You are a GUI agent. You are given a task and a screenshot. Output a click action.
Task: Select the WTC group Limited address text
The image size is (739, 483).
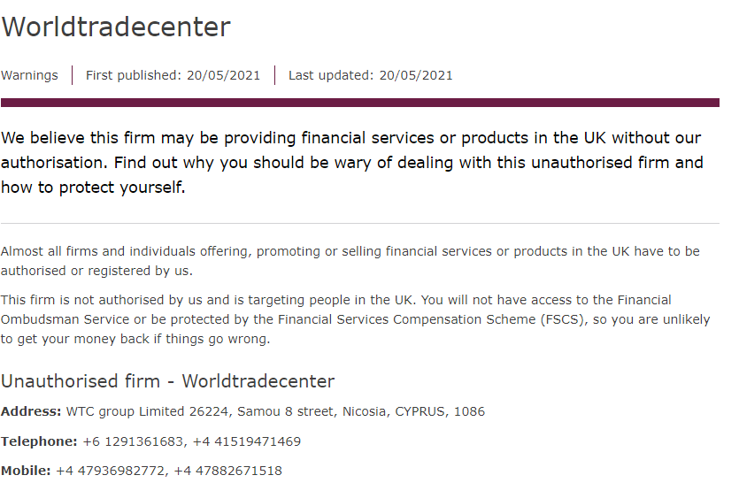click(x=275, y=411)
